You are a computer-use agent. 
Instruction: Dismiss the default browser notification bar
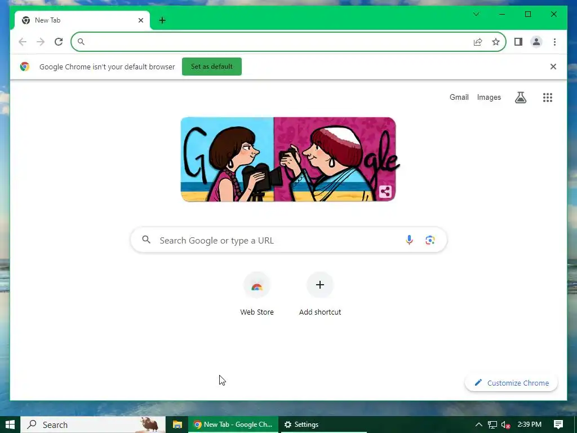tap(553, 67)
